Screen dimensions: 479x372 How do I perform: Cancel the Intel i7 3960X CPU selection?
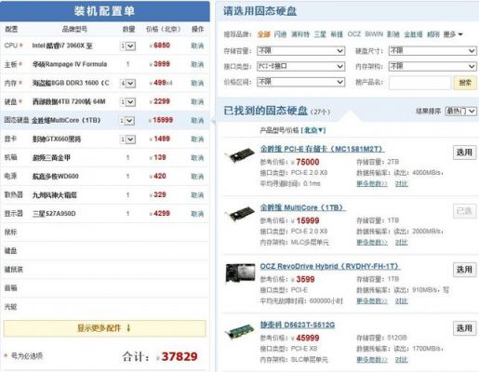coord(197,46)
